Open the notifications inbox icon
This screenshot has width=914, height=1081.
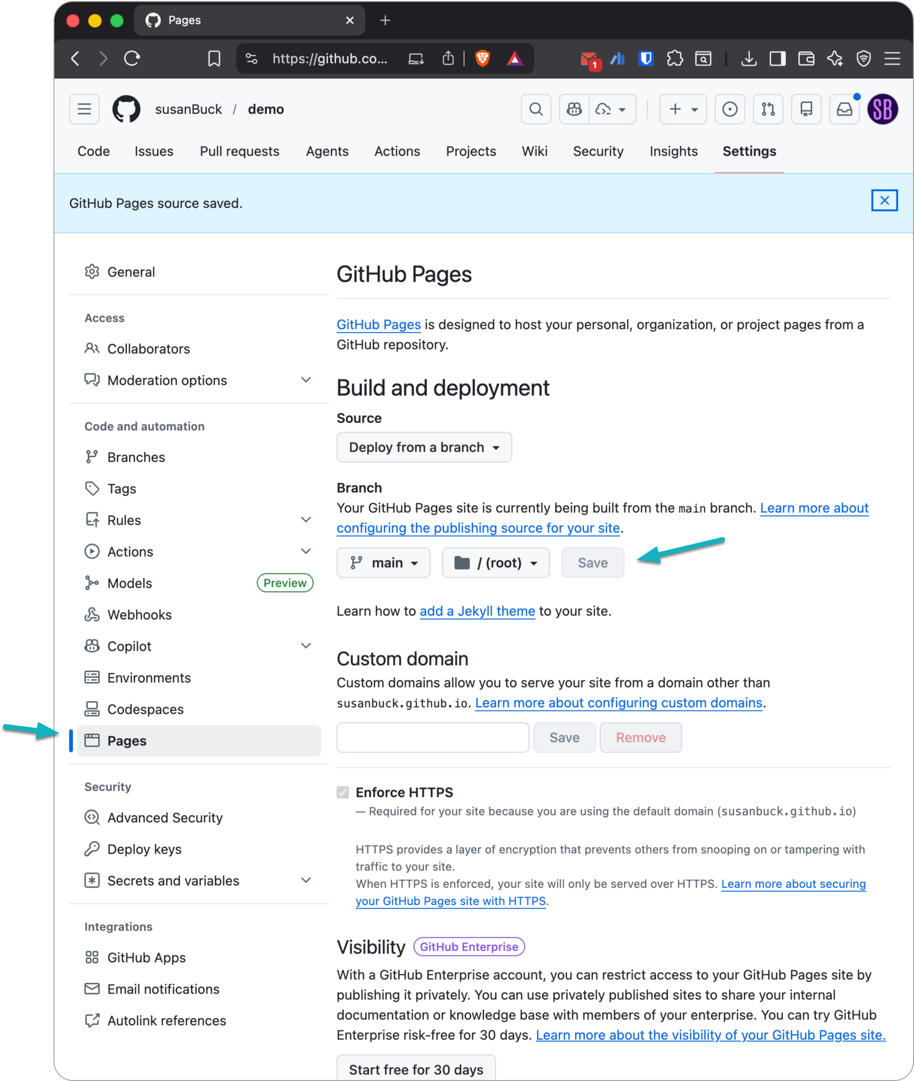coord(844,109)
